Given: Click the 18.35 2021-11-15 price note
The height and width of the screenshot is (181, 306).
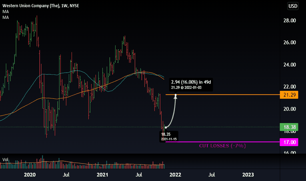Looking at the screenshot, I should (169, 136).
